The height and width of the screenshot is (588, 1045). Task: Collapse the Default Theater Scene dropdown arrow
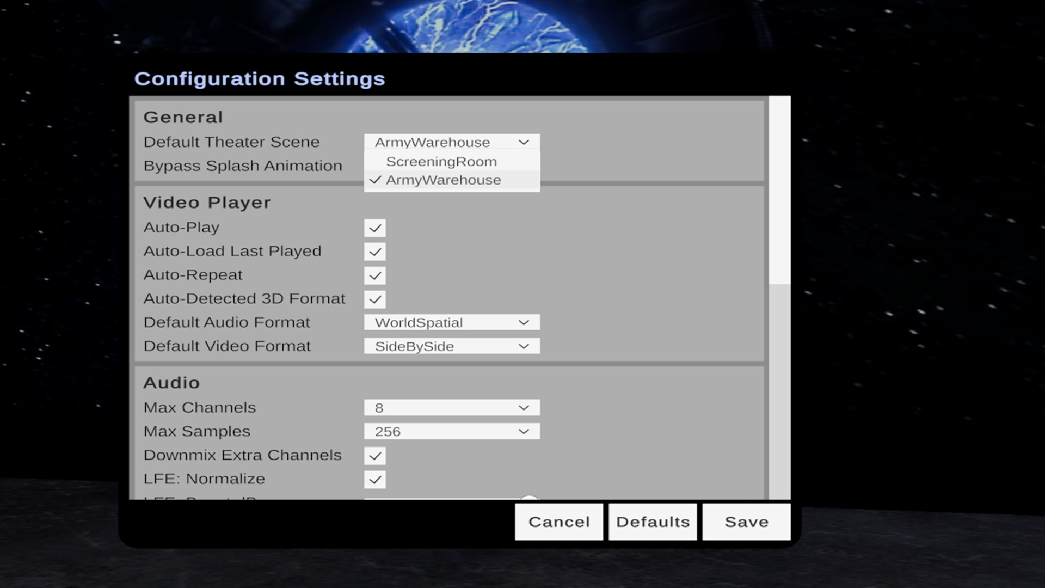[x=524, y=142]
